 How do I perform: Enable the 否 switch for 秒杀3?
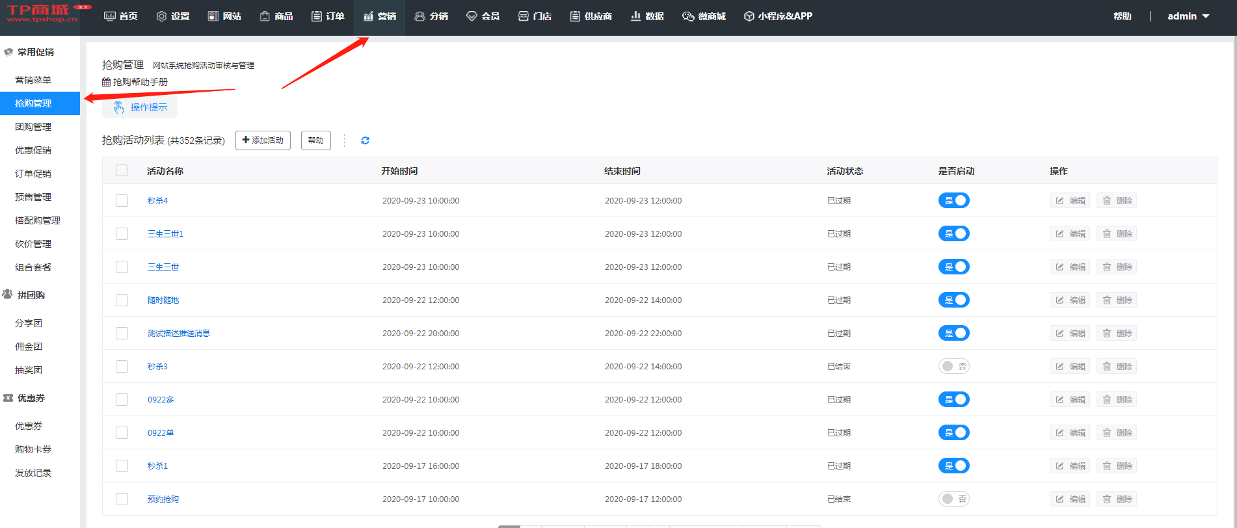pos(953,367)
